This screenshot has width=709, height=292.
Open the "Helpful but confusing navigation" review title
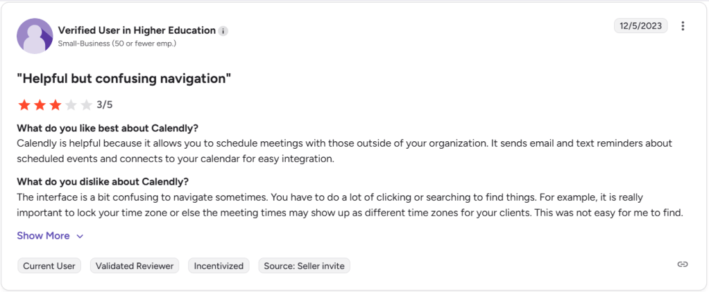click(123, 79)
